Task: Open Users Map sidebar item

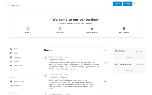Action: pos(18,66)
